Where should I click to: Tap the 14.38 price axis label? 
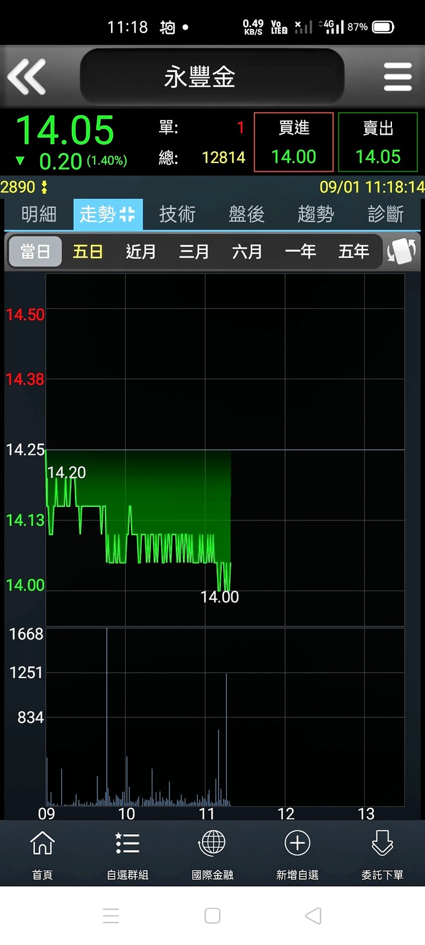point(25,379)
